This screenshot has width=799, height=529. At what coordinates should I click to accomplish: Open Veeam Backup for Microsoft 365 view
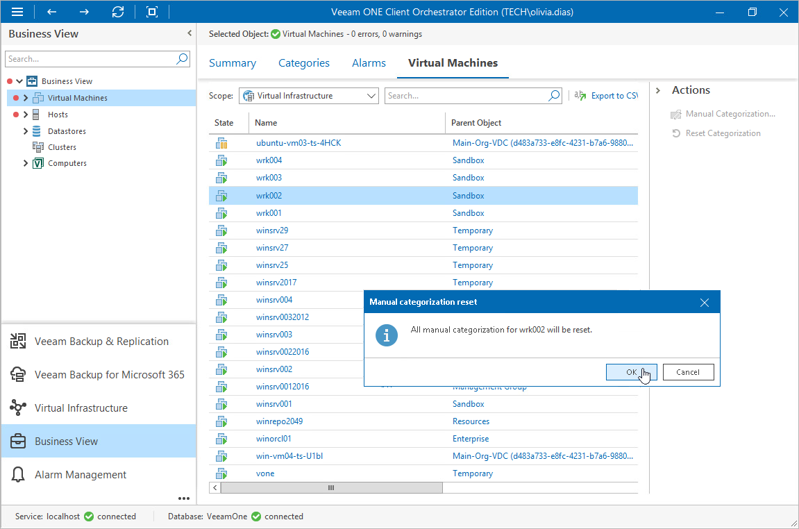coord(99,375)
